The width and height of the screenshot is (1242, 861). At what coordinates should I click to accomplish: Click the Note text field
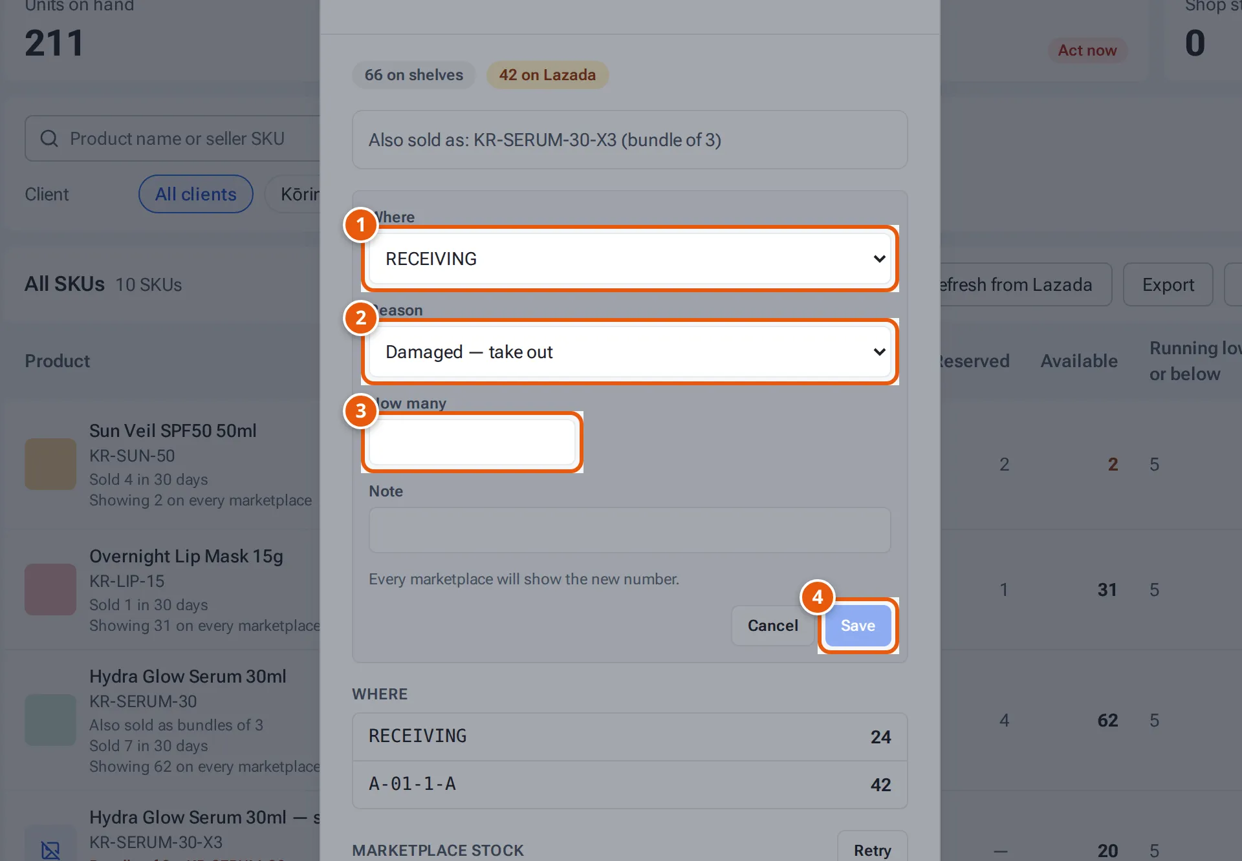(629, 530)
